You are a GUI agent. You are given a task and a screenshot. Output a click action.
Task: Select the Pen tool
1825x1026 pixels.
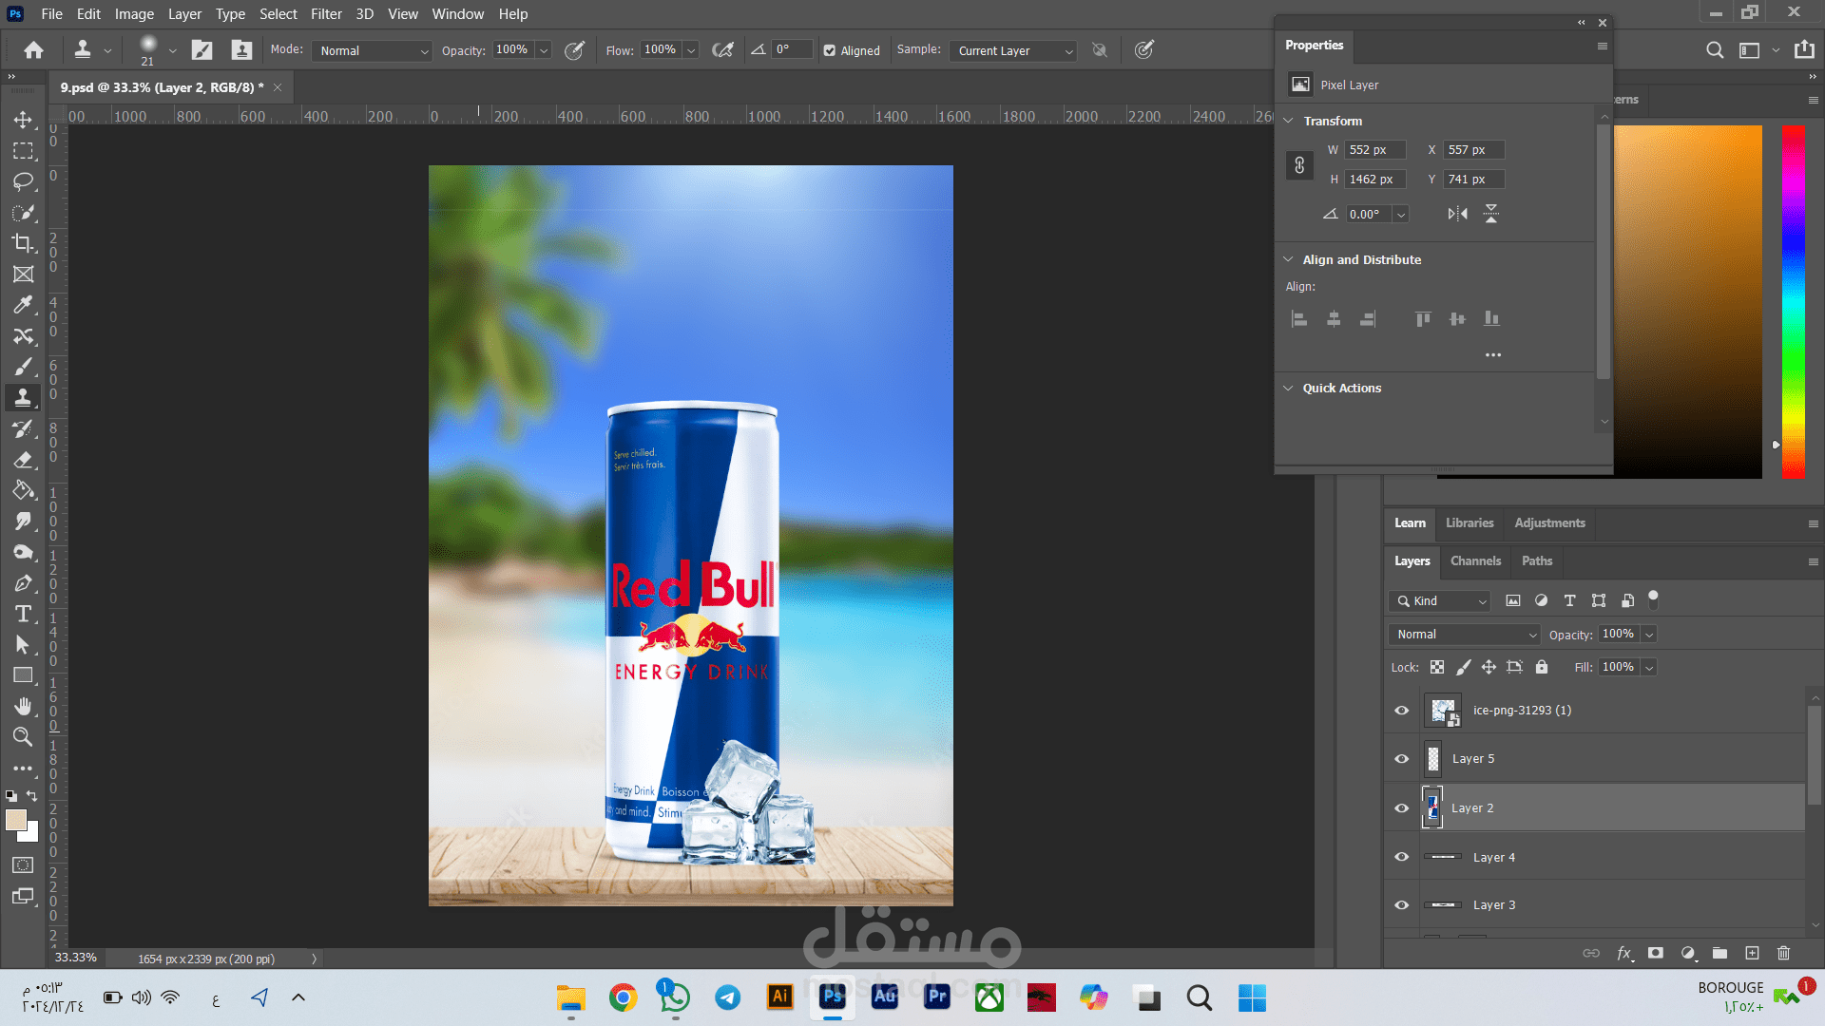23,583
